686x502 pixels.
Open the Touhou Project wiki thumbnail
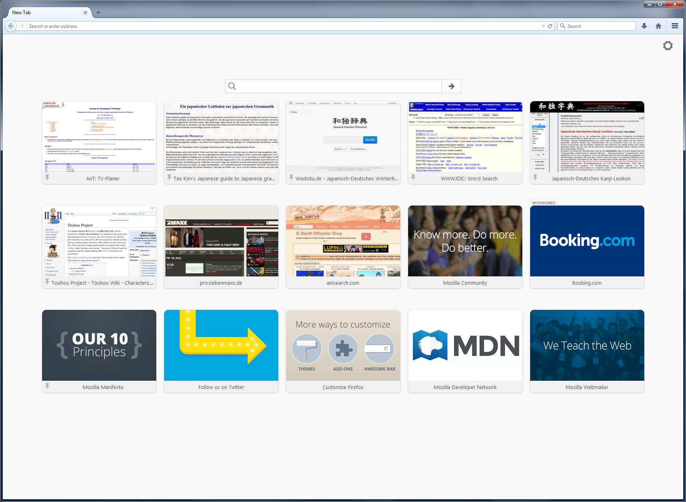point(99,241)
